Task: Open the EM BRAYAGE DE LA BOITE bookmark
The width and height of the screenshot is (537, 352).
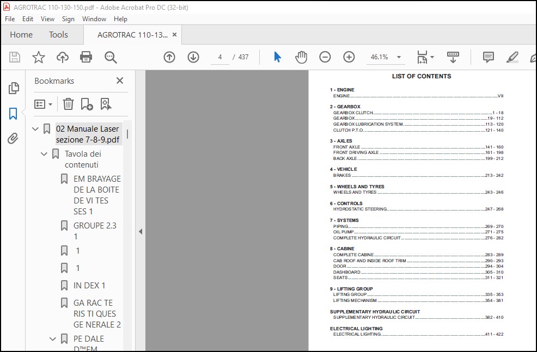Action: pyautogui.click(x=97, y=195)
